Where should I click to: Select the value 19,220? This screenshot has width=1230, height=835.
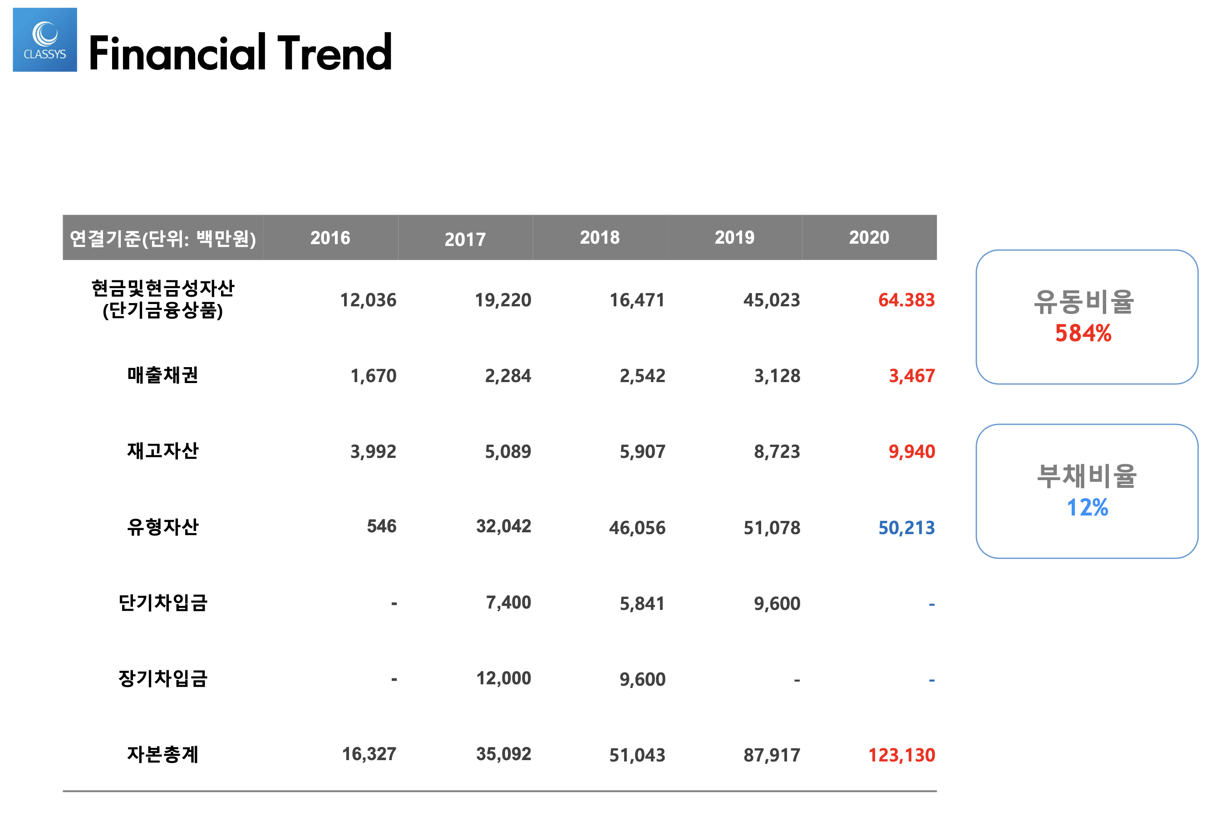point(503,300)
